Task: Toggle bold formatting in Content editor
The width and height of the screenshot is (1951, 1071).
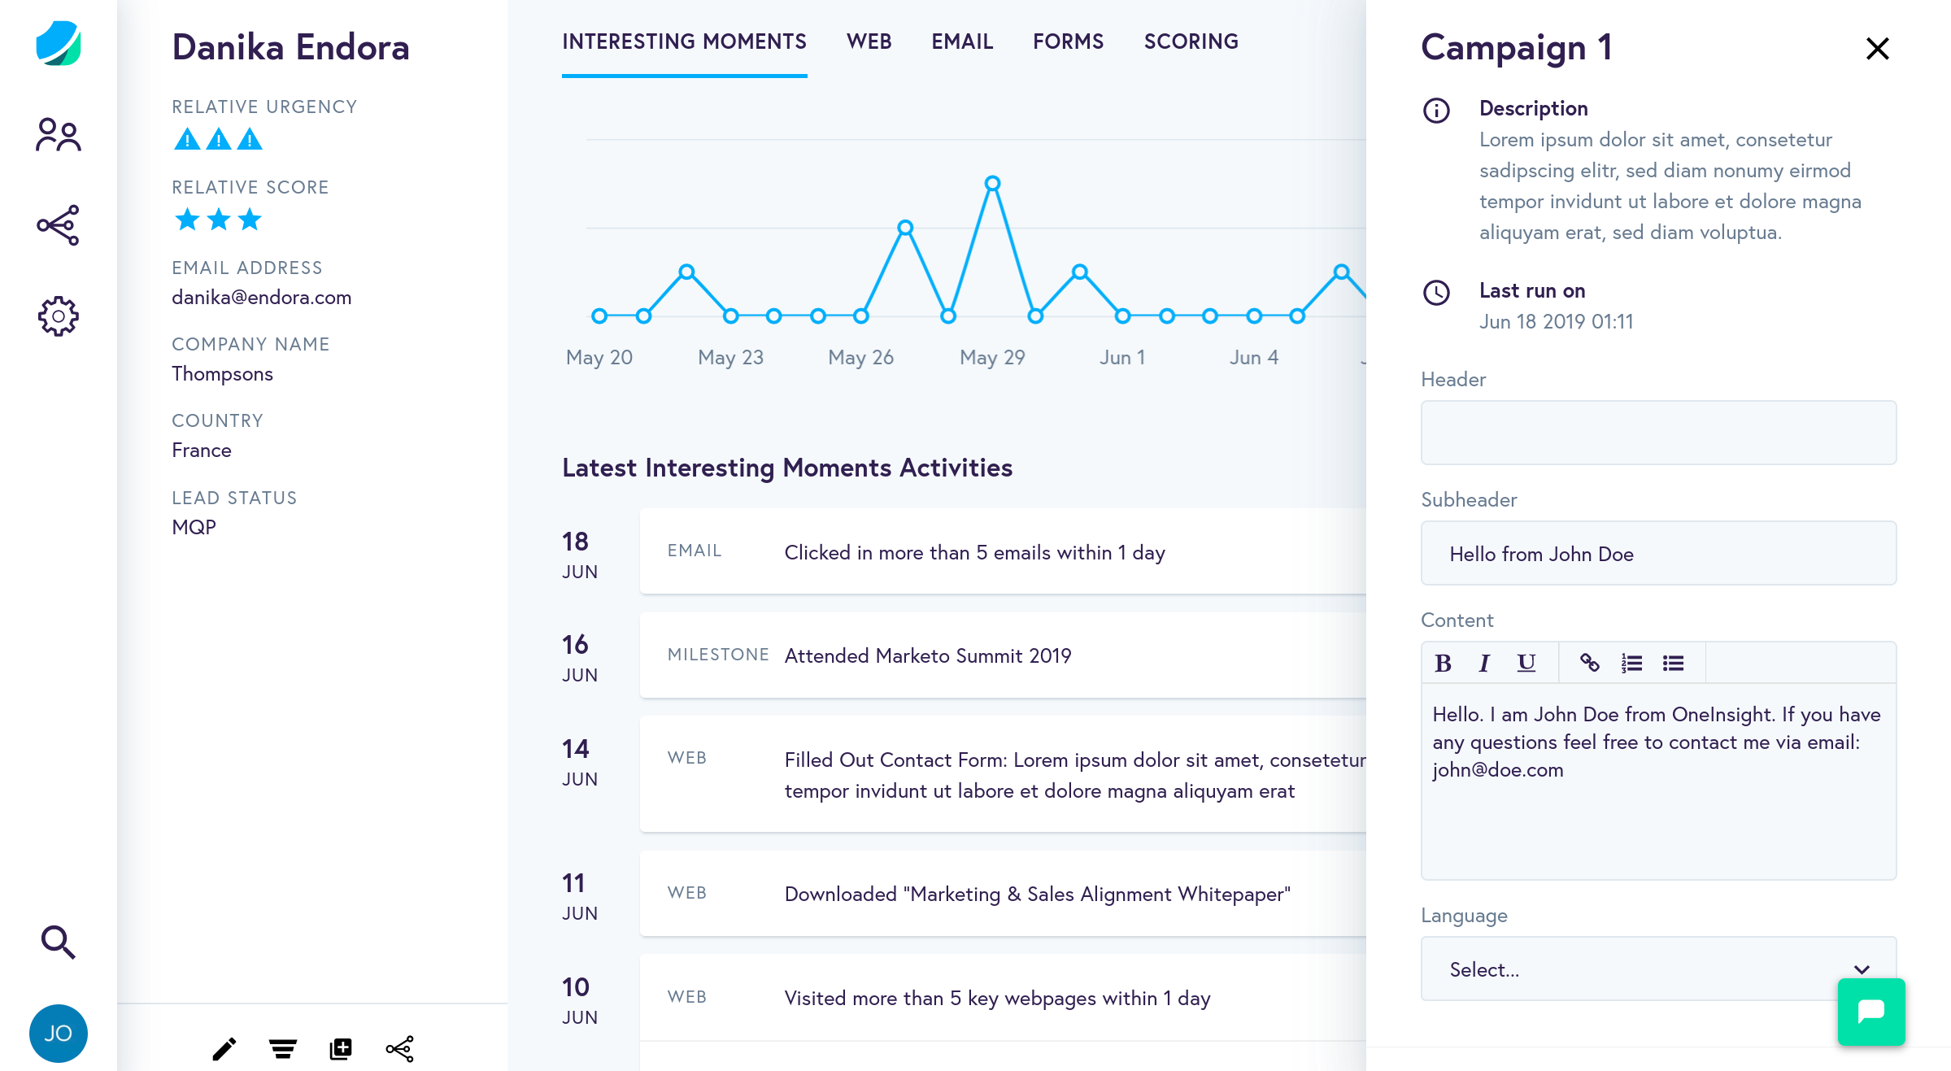Action: point(1444,664)
